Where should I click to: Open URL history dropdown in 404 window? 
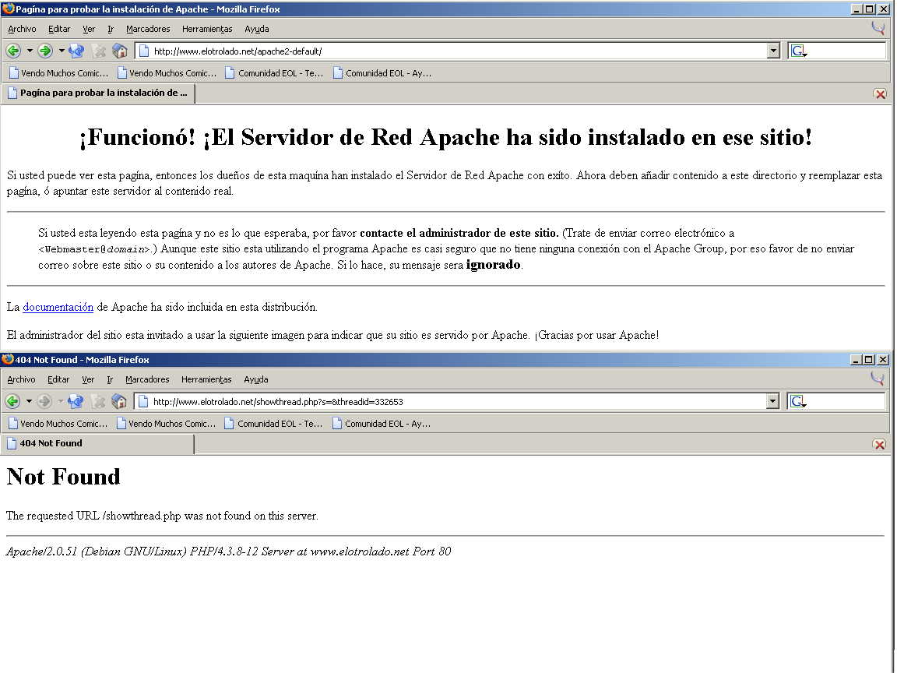point(773,401)
